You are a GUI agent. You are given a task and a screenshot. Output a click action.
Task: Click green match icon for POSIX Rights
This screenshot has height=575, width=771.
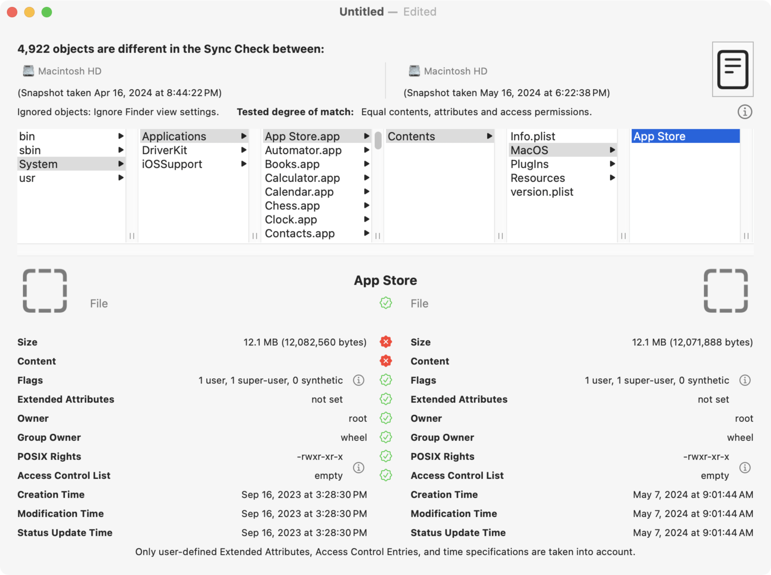tap(386, 456)
